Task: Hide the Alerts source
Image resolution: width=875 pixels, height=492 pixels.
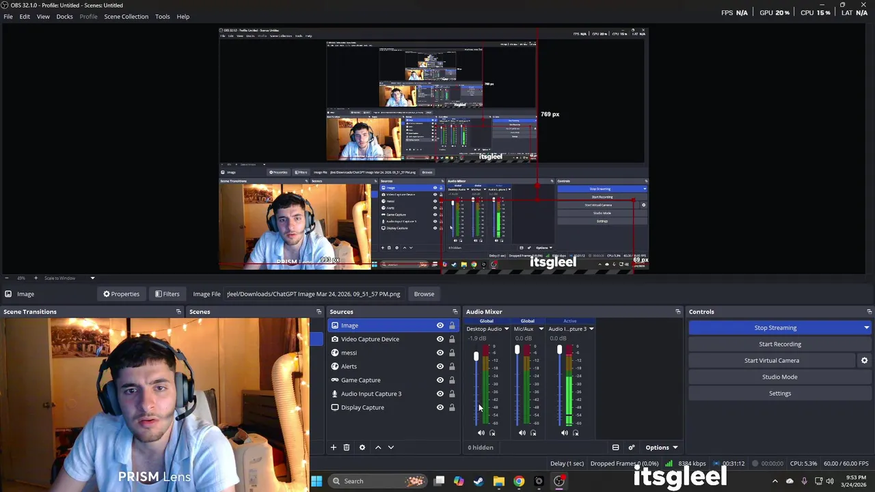Action: tap(440, 366)
